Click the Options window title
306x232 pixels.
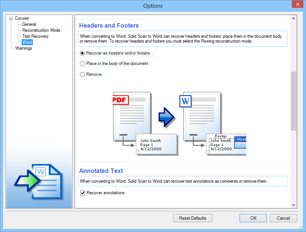[x=153, y=6]
